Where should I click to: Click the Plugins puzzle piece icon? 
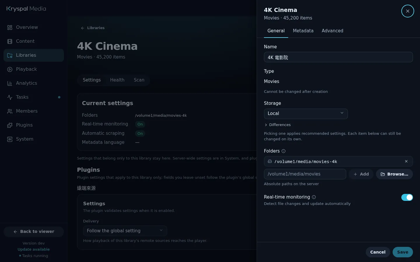pyautogui.click(x=10, y=125)
